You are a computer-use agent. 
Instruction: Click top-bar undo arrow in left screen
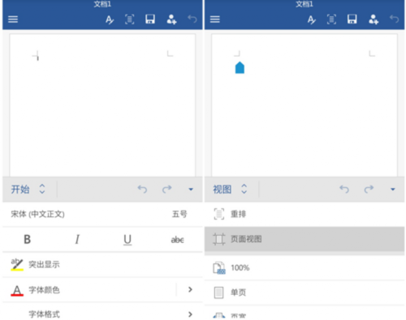tap(192, 19)
